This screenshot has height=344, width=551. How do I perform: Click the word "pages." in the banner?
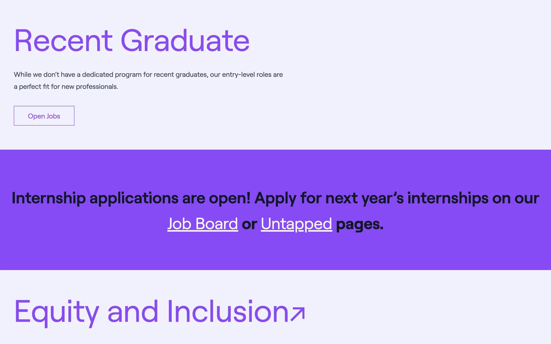point(360,224)
